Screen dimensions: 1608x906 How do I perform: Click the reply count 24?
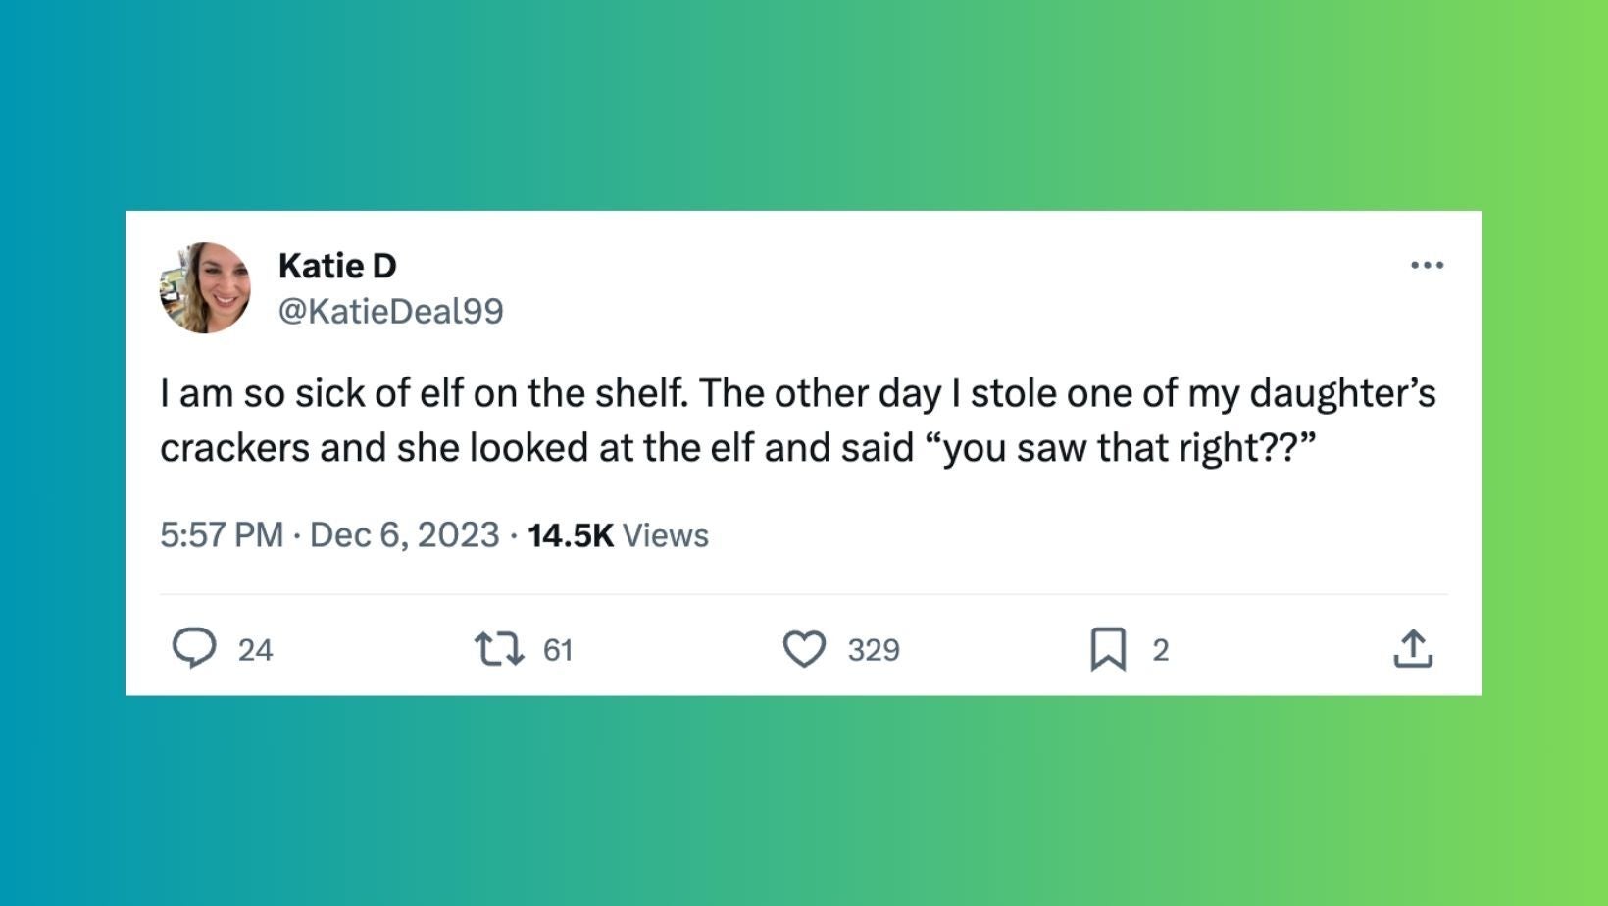coord(255,650)
